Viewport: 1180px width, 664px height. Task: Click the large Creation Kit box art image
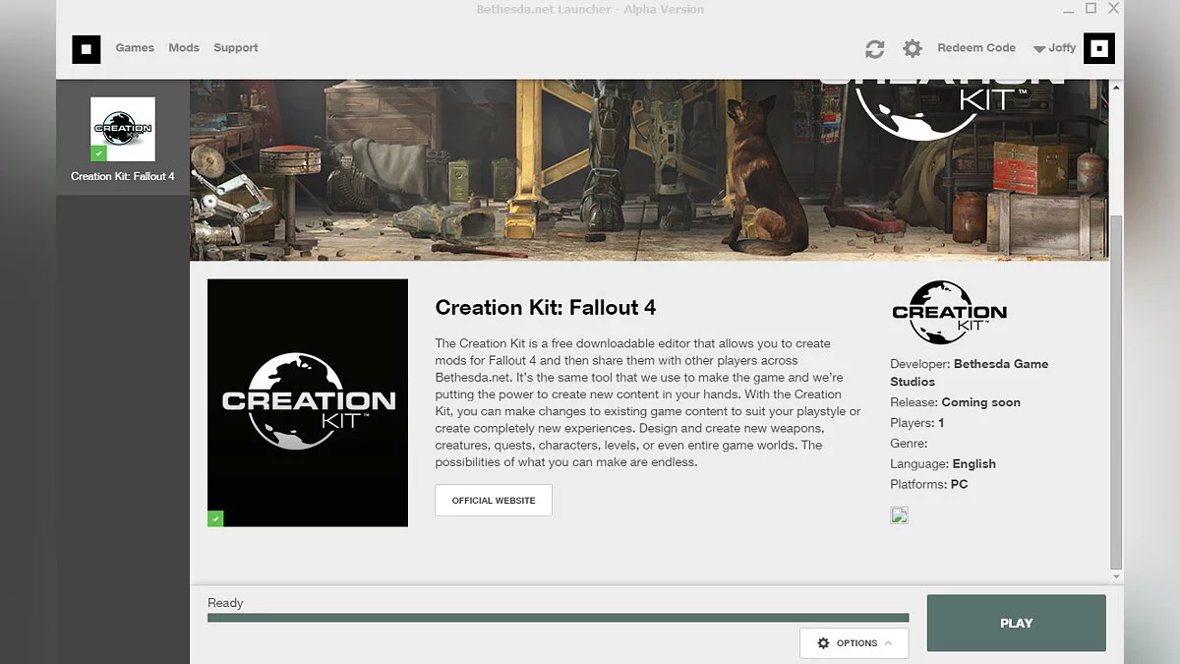click(308, 402)
